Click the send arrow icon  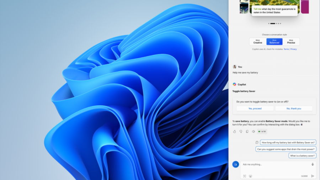[x=313, y=176]
